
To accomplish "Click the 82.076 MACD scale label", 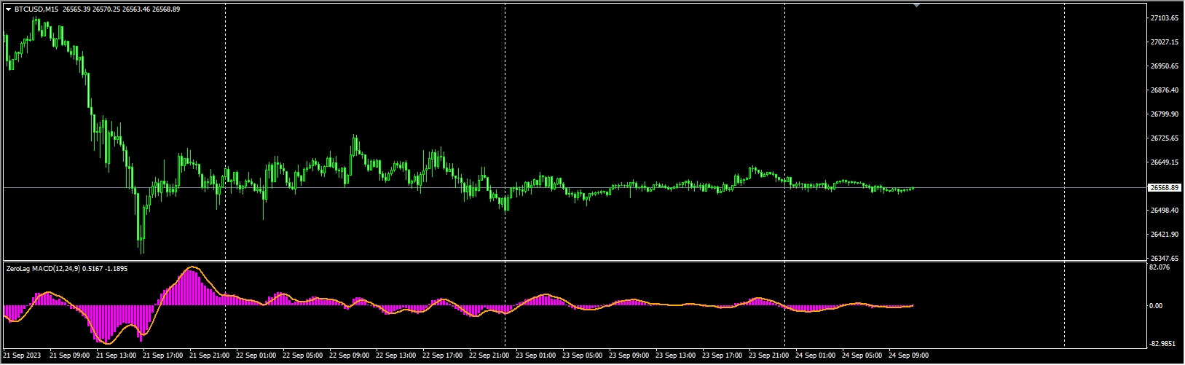I will [x=1159, y=267].
